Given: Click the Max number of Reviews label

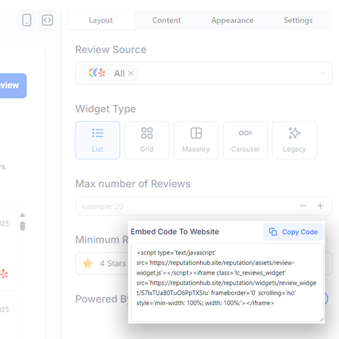Looking at the screenshot, I should click(x=133, y=184).
